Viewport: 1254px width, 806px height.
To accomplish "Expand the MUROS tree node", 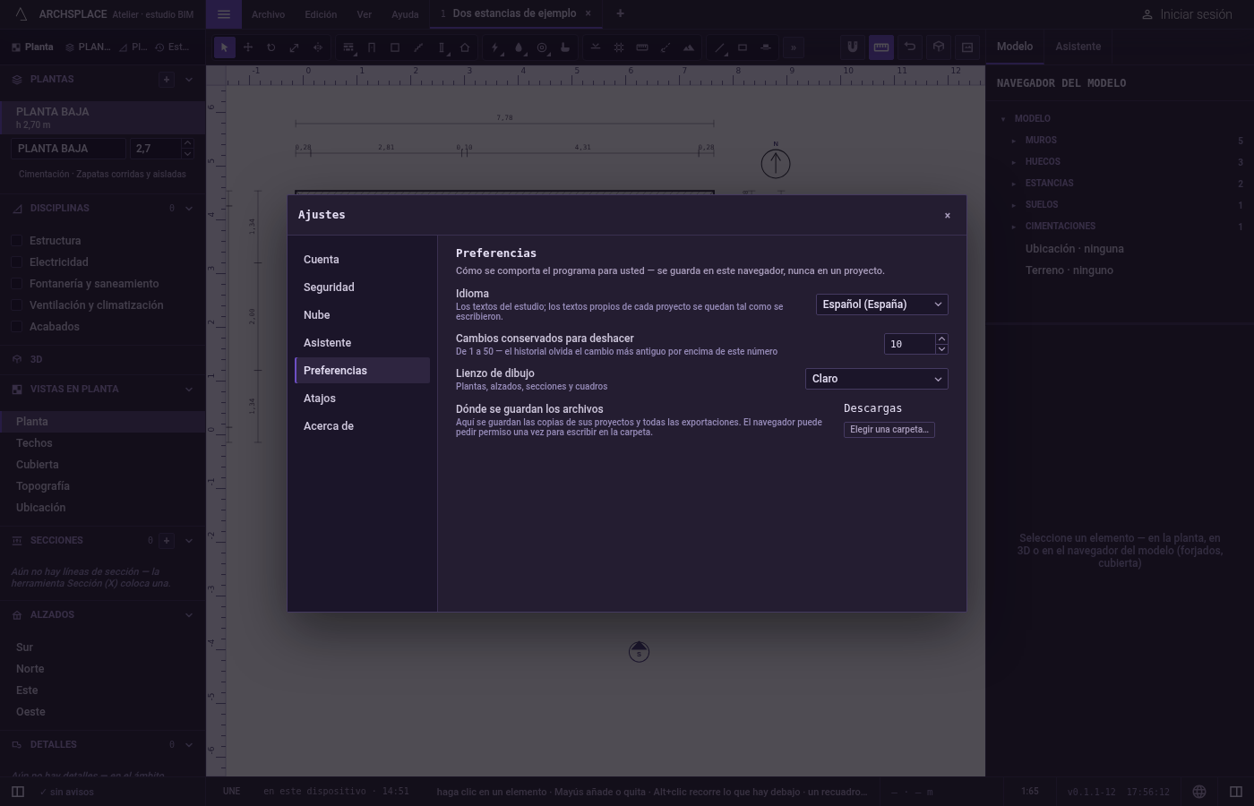I will [1014, 141].
